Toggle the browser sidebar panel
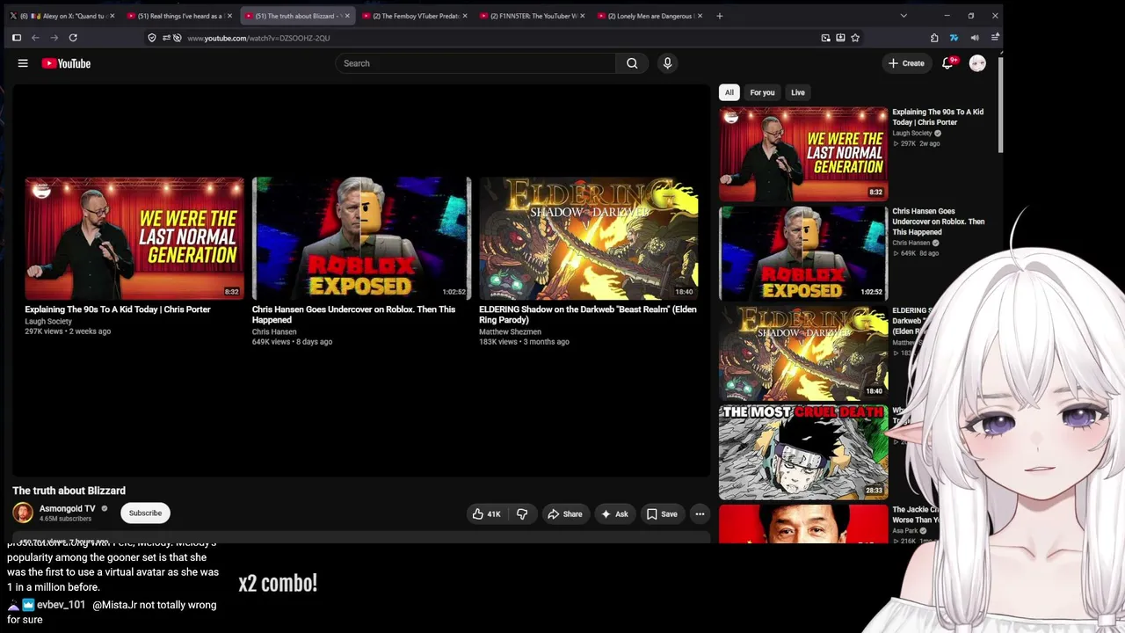 [16, 38]
